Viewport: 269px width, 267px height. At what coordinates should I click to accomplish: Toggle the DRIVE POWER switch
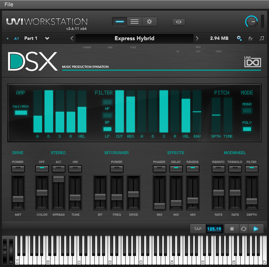click(x=18, y=169)
